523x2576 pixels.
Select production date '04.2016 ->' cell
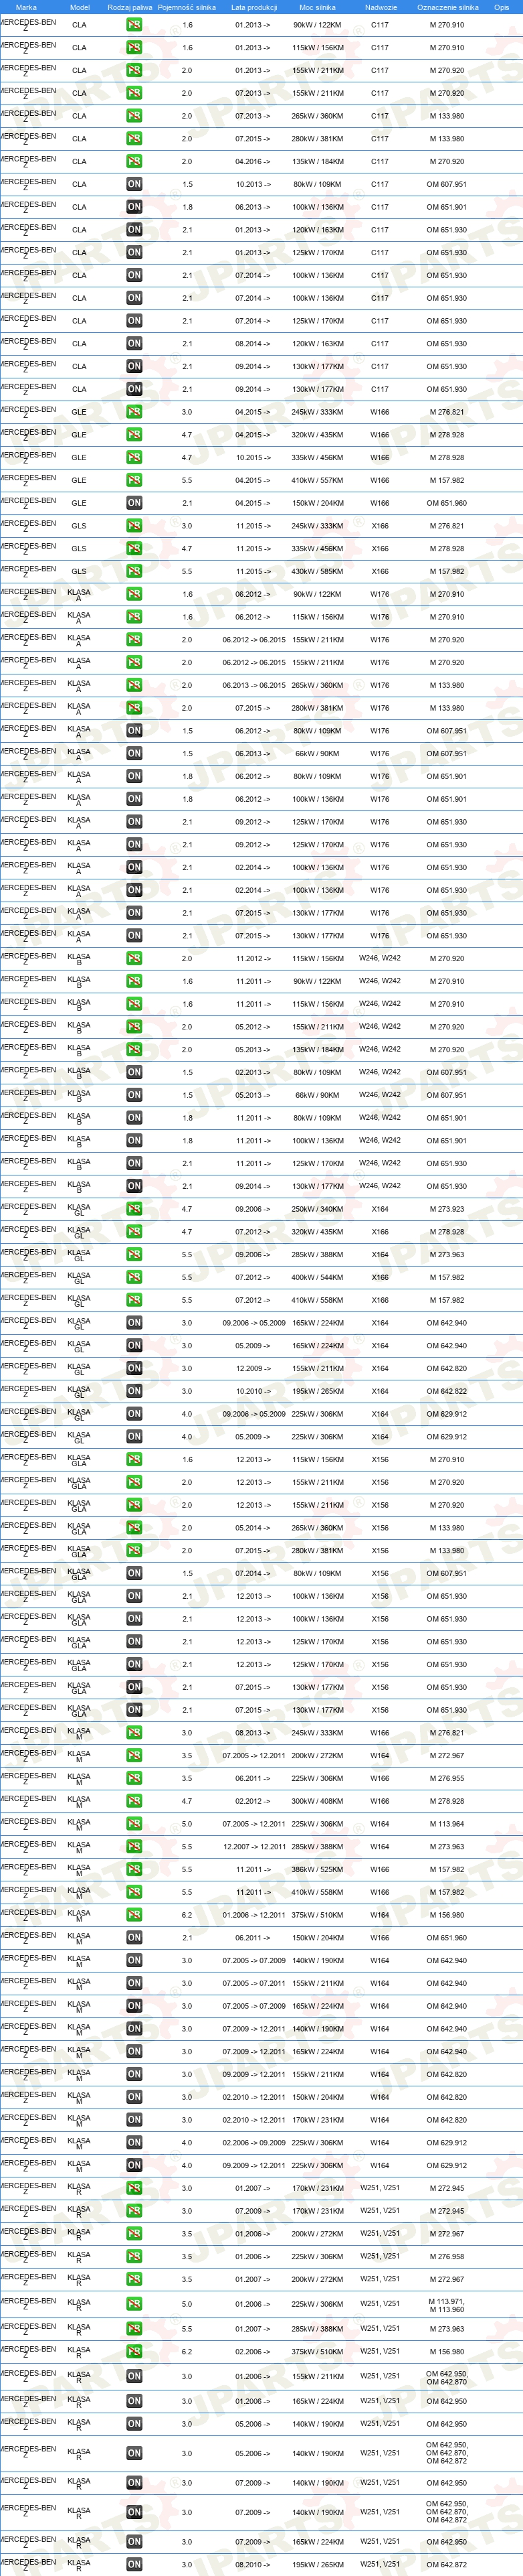click(253, 161)
